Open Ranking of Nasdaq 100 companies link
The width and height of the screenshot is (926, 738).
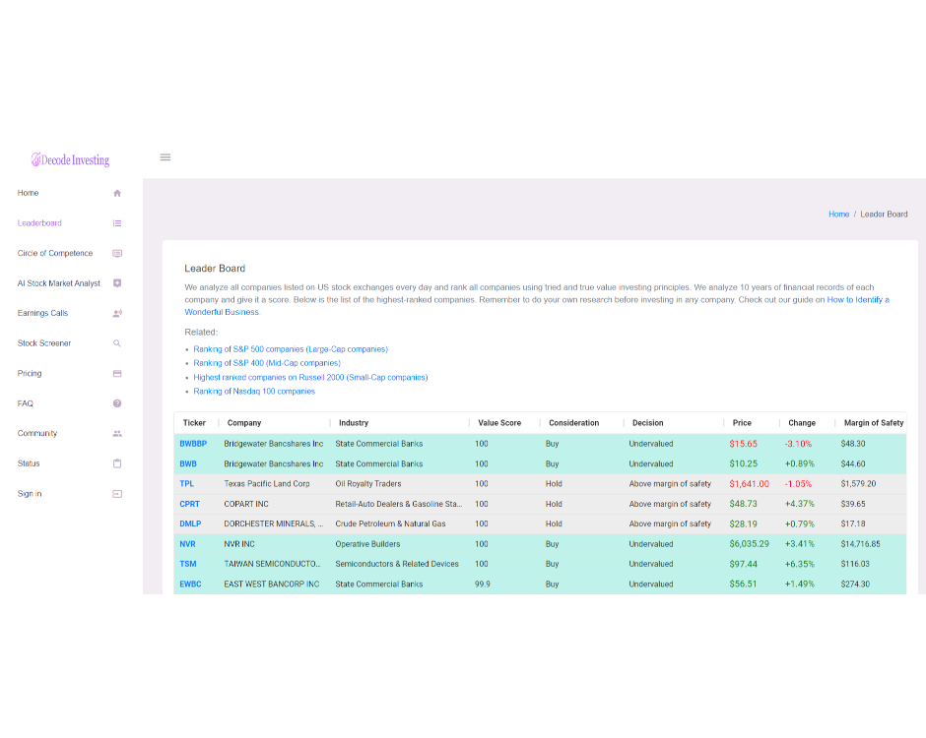254,391
